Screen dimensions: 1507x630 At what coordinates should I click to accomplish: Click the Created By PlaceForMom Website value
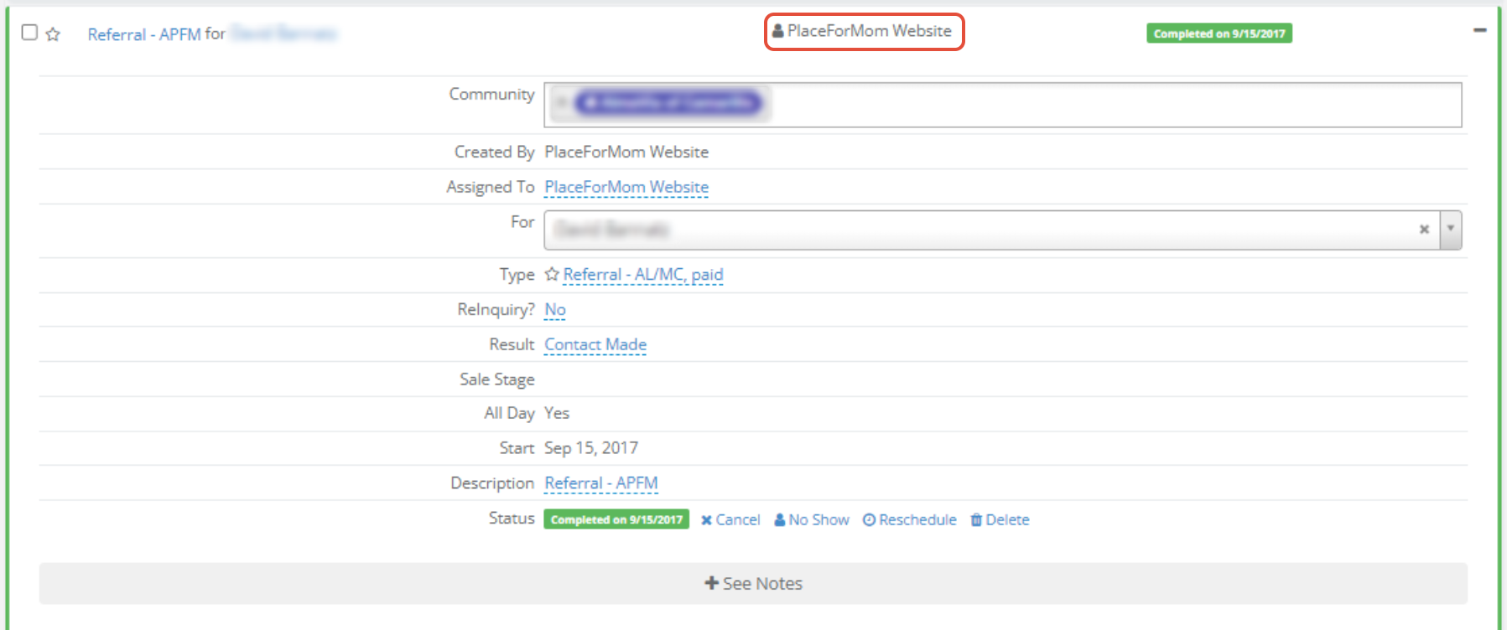click(626, 152)
